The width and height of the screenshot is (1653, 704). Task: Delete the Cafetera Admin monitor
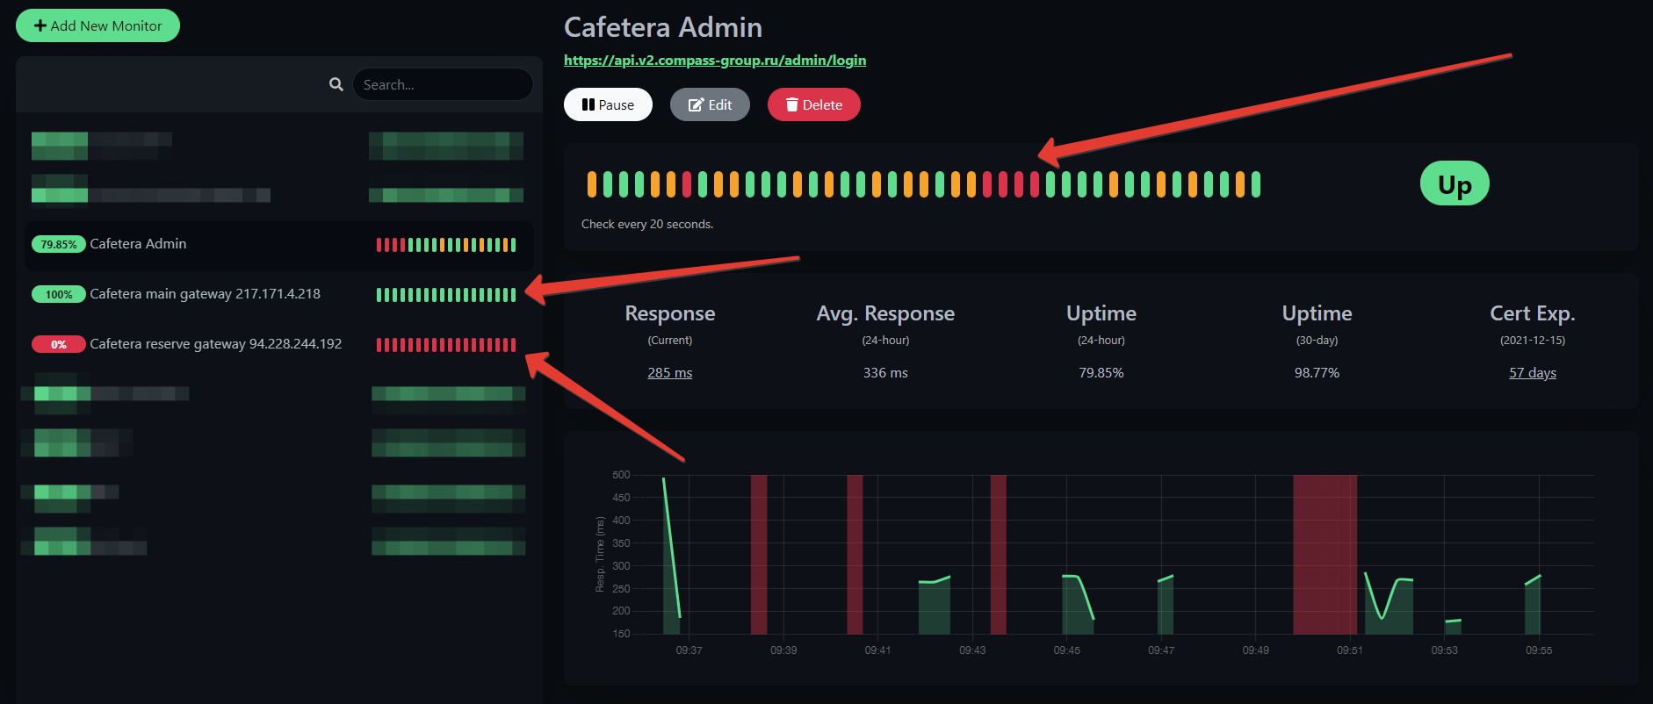click(813, 104)
